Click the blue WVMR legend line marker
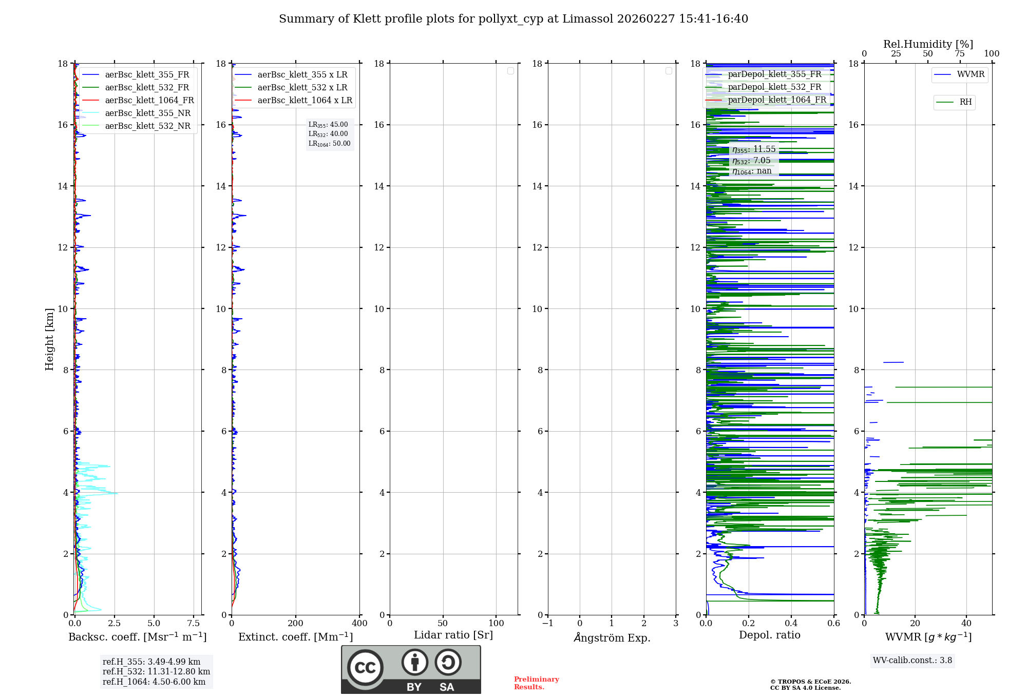The width and height of the screenshot is (1027, 698). (942, 75)
